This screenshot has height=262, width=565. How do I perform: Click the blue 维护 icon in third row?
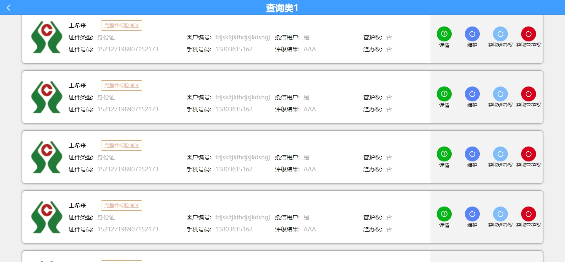click(x=472, y=154)
